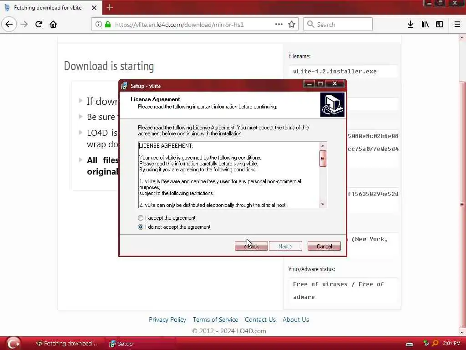Click the orange magnifier tray icon
This screenshot has width=466, height=350.
[x=435, y=343]
